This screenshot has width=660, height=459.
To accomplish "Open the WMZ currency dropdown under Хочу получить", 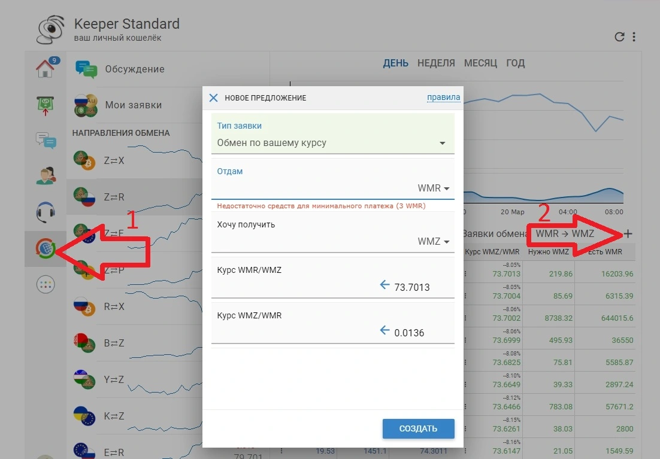I will [x=433, y=242].
